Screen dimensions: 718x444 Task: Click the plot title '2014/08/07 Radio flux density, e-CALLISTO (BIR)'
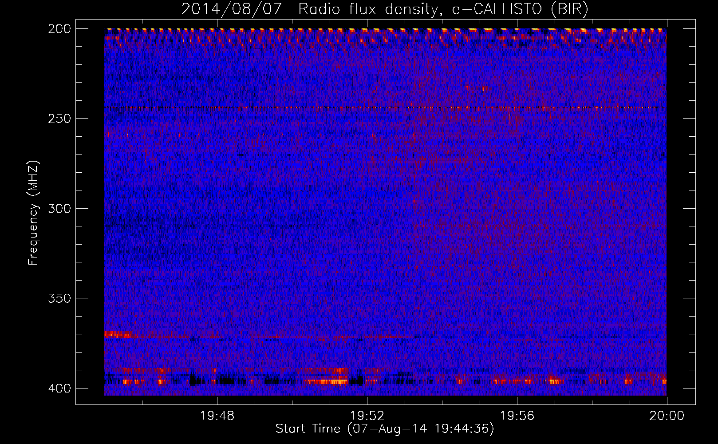385,9
